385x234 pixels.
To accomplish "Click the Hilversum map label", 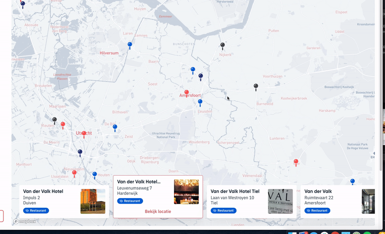I will point(109,53).
